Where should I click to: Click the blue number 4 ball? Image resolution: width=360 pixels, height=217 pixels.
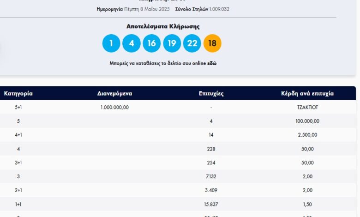(x=132, y=43)
